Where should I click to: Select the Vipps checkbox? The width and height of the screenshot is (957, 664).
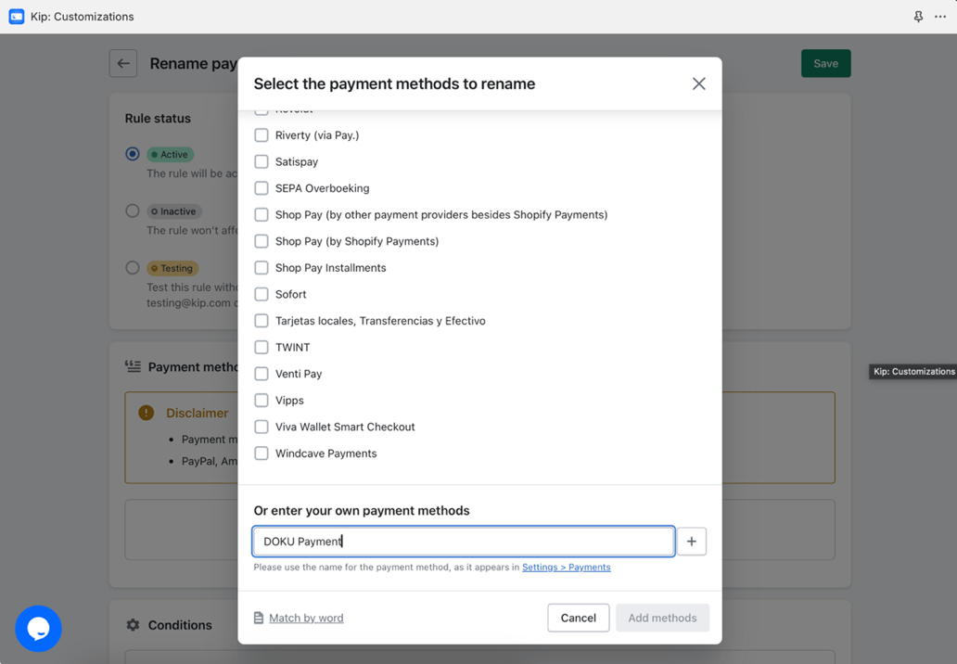point(262,401)
